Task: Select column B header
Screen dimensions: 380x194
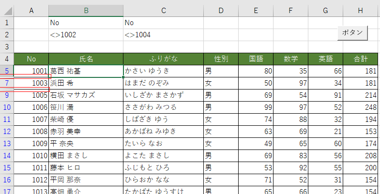Action: pos(86,11)
